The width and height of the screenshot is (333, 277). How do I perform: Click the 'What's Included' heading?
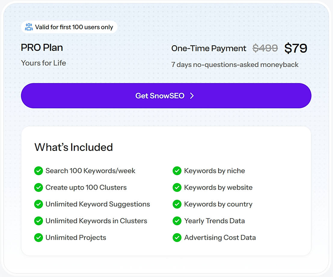[x=73, y=147]
